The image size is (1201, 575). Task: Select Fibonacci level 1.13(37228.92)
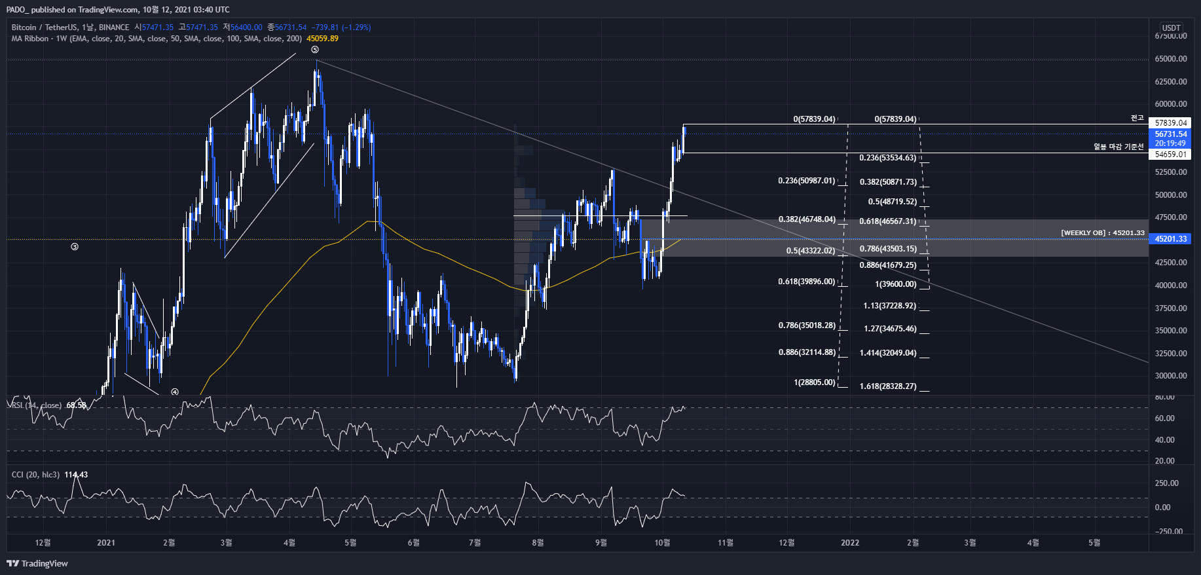890,306
